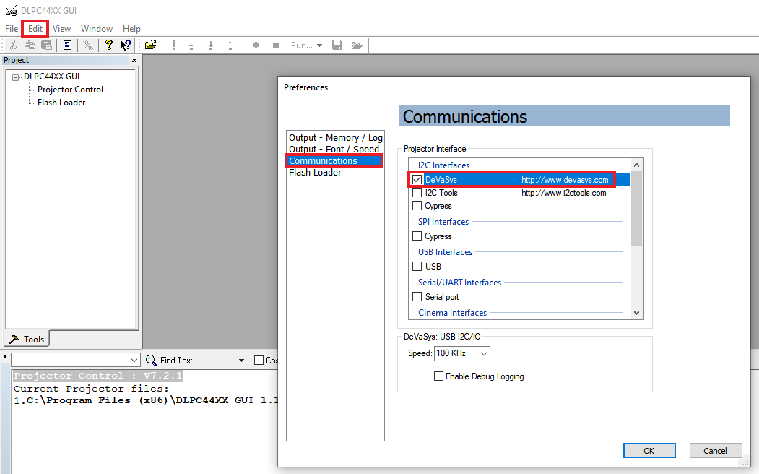
Task: Click the Save floppy disk toolbar icon
Action: [337, 46]
